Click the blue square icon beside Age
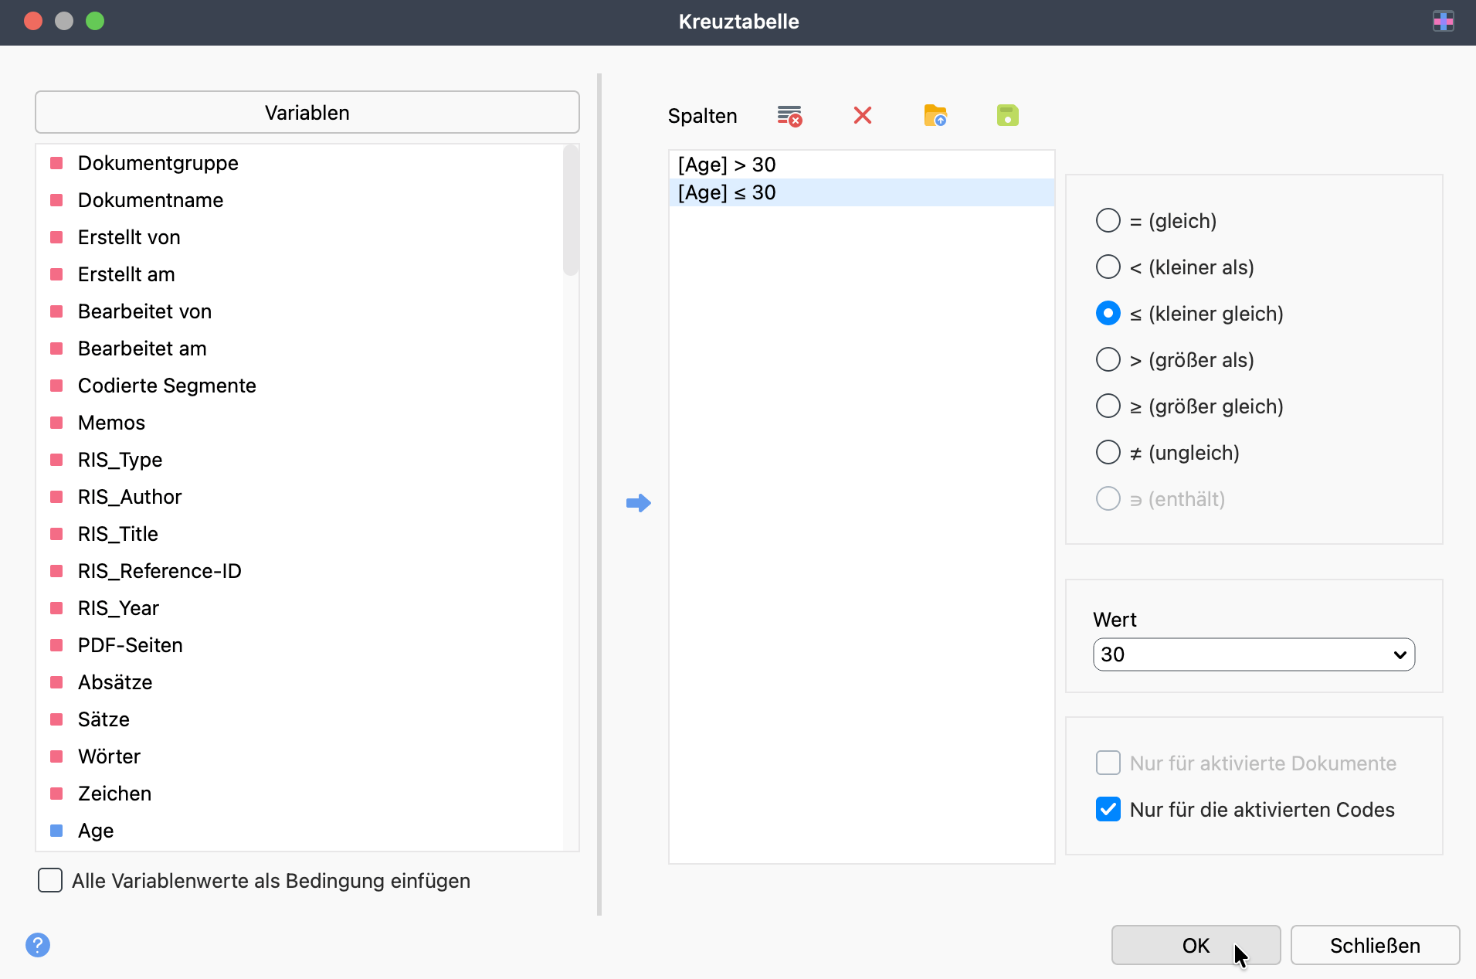 coord(56,831)
